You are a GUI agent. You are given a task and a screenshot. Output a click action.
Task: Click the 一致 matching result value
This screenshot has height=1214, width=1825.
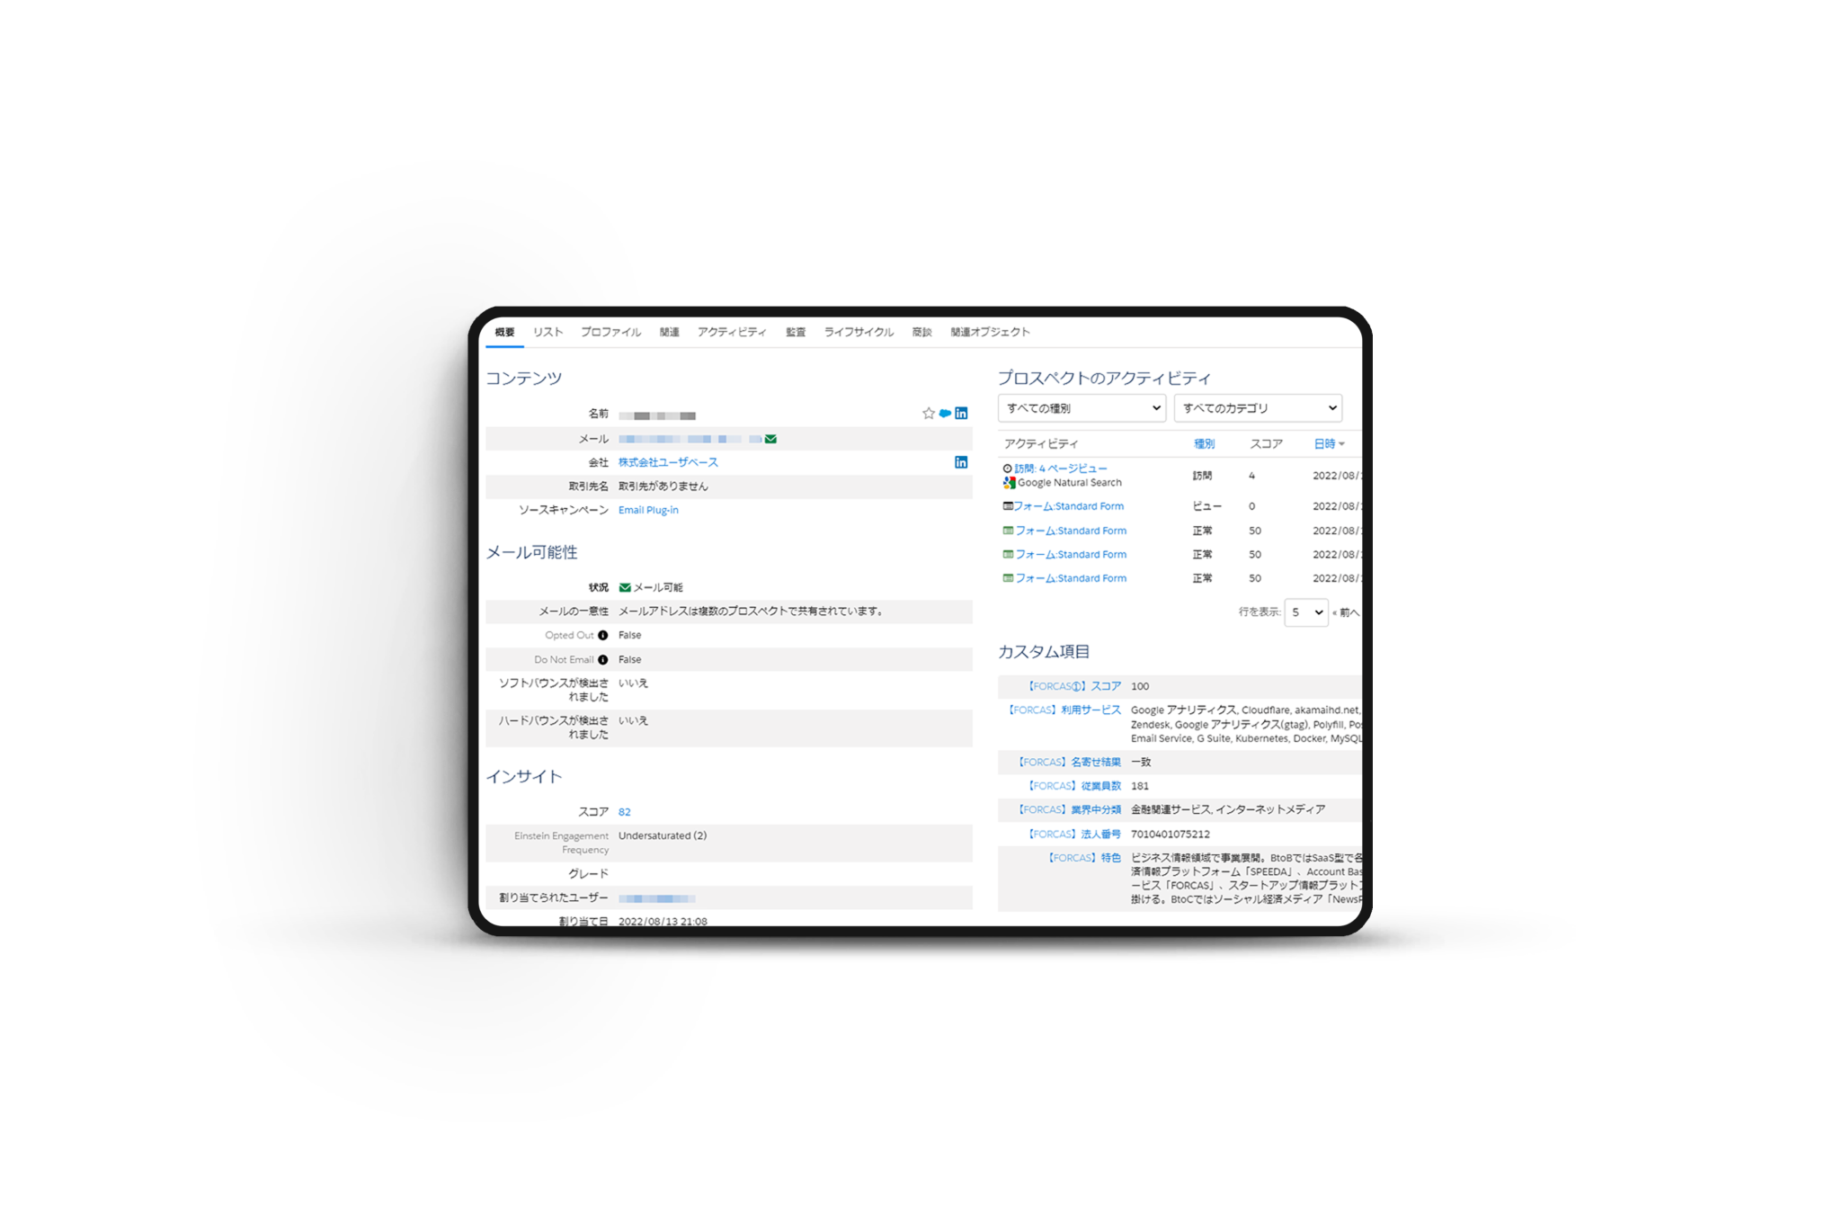[1141, 763]
